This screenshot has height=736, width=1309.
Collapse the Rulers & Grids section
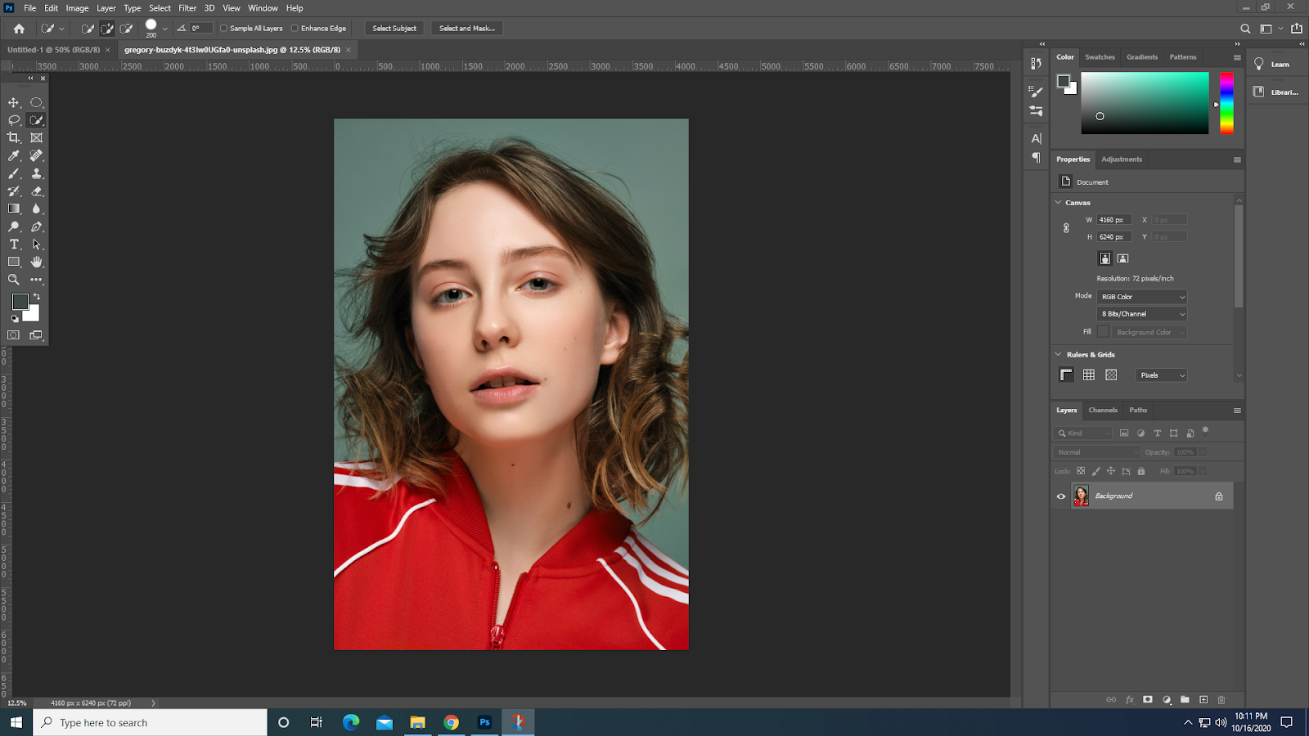1058,354
